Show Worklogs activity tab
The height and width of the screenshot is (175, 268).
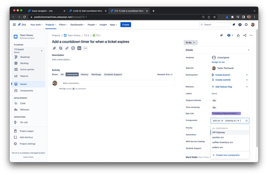(x=96, y=74)
